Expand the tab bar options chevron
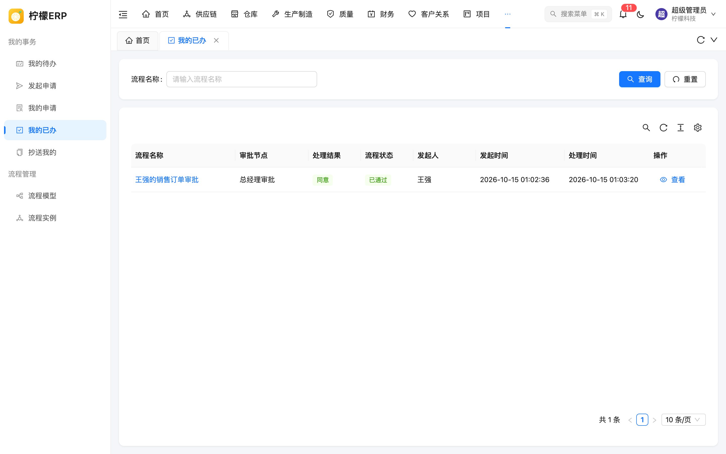This screenshot has width=726, height=454. click(x=714, y=40)
